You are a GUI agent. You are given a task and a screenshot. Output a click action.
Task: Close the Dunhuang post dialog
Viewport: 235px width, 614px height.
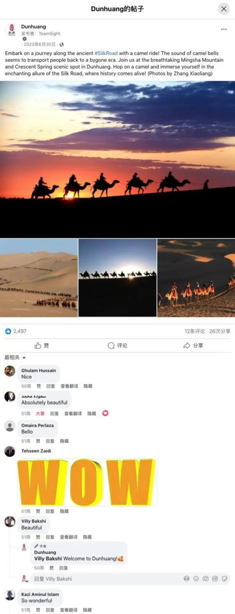point(224,9)
